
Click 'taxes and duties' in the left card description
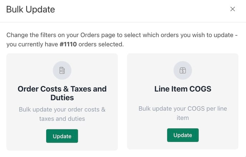click(62, 119)
